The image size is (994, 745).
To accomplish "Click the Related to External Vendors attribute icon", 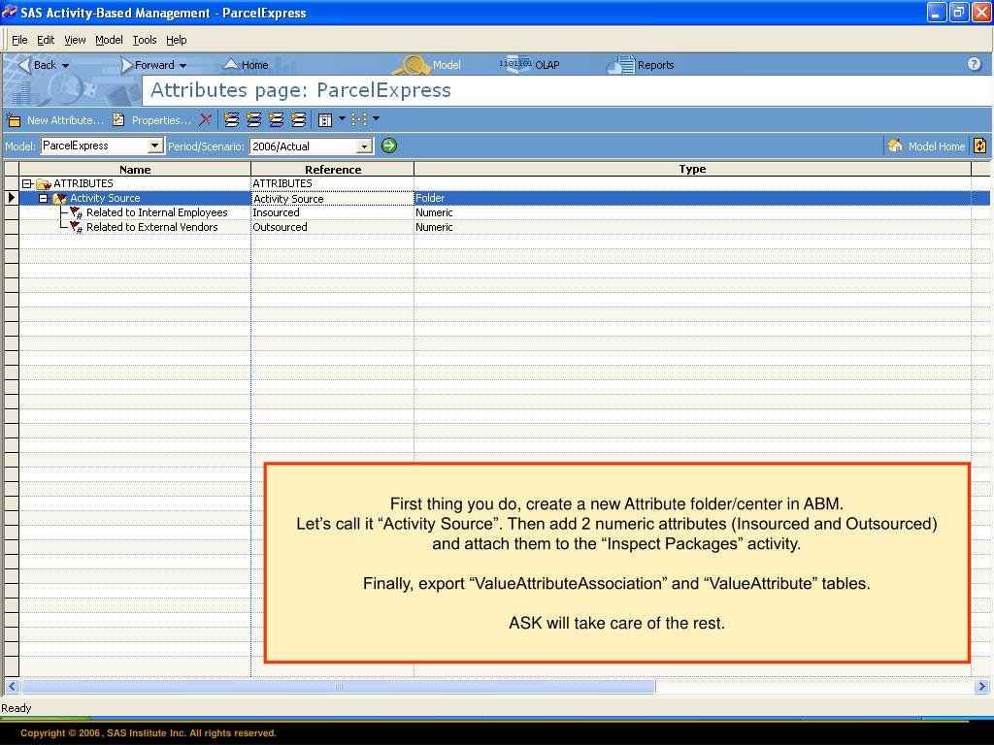I will 76,227.
